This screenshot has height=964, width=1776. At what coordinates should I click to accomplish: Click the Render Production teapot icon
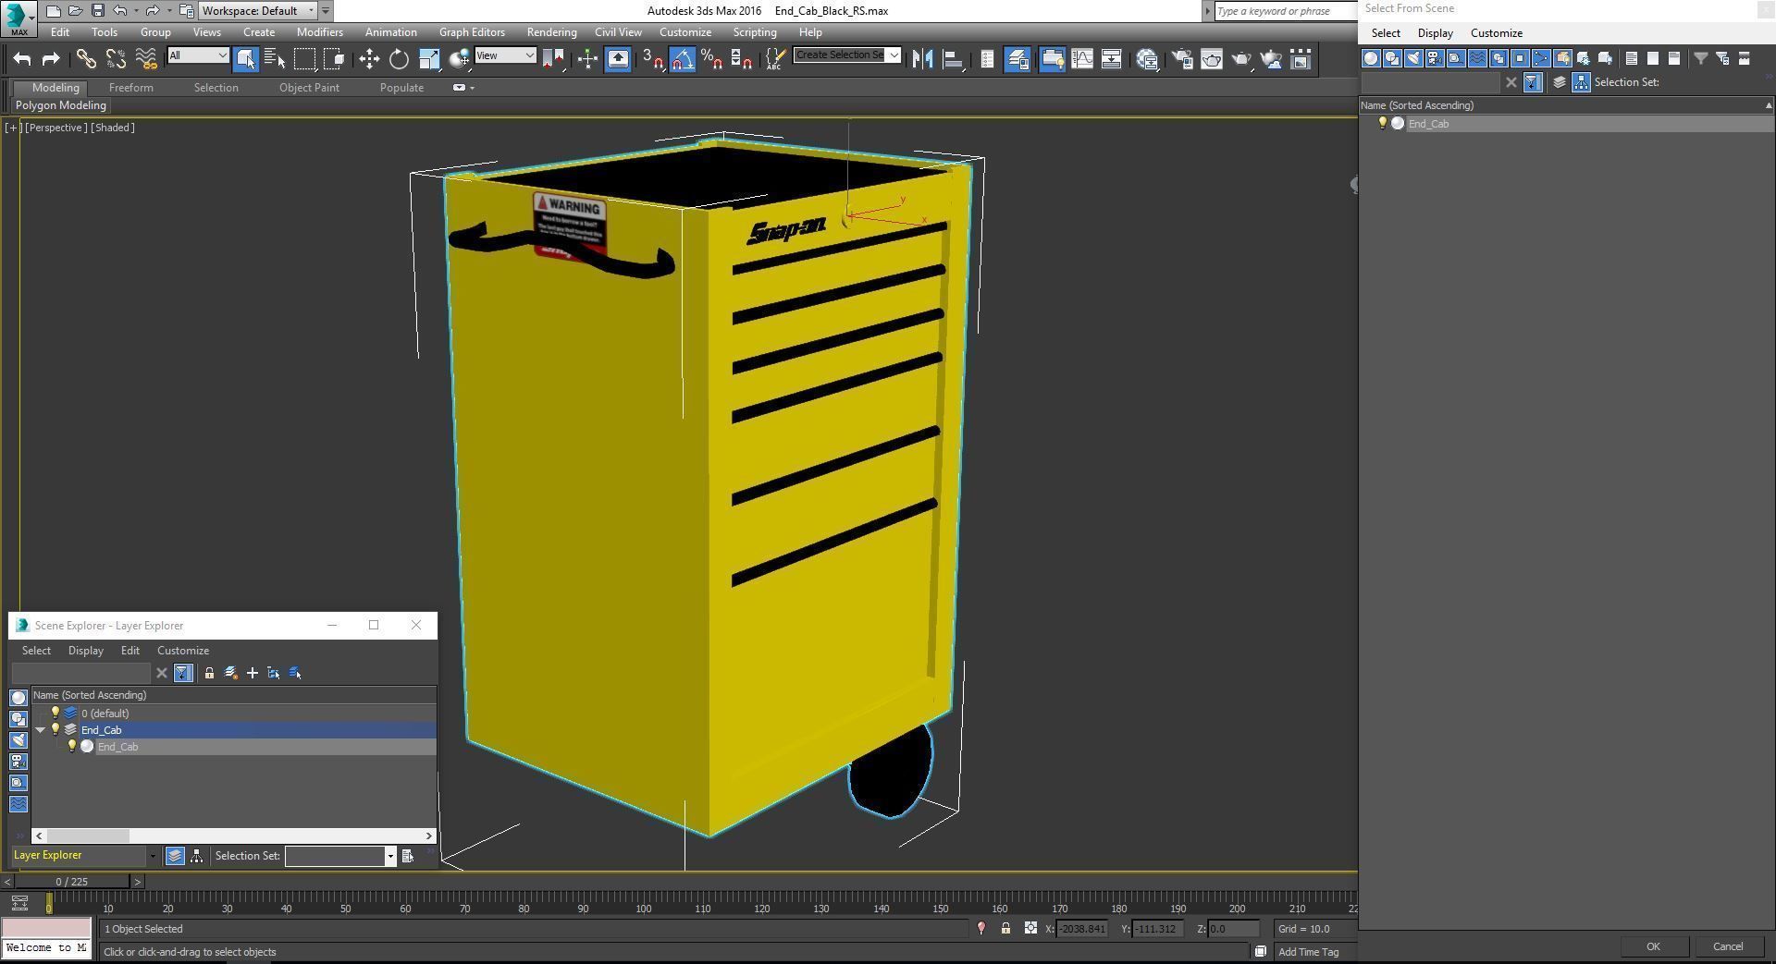click(x=1241, y=59)
